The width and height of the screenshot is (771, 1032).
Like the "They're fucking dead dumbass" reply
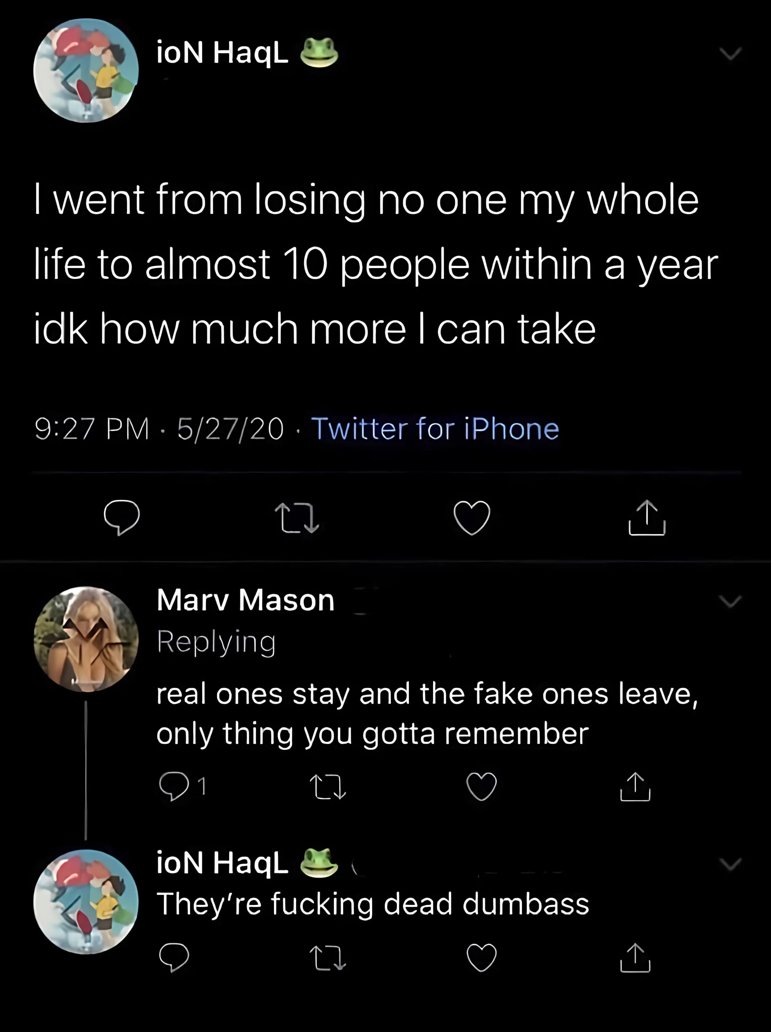(x=481, y=957)
